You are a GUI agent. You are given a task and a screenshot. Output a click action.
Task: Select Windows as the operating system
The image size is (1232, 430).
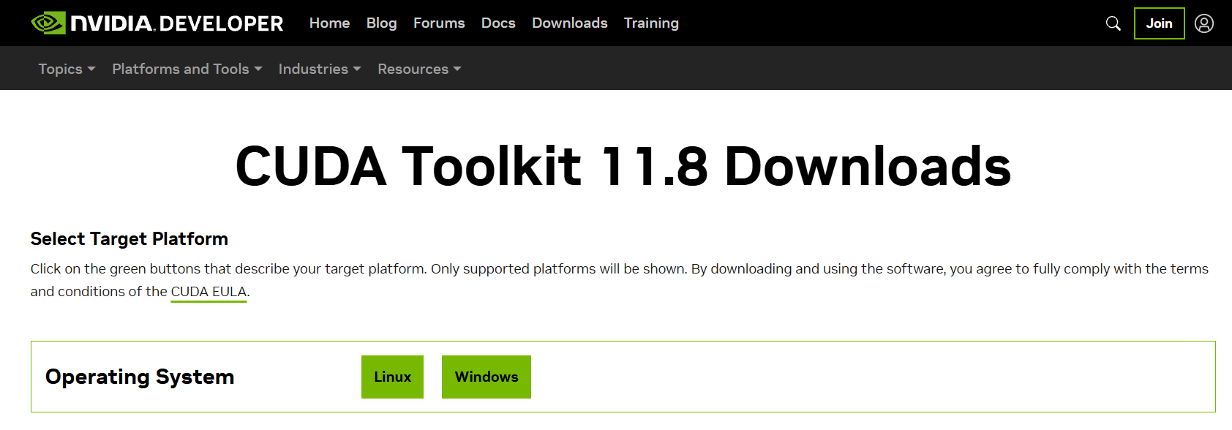(x=487, y=377)
